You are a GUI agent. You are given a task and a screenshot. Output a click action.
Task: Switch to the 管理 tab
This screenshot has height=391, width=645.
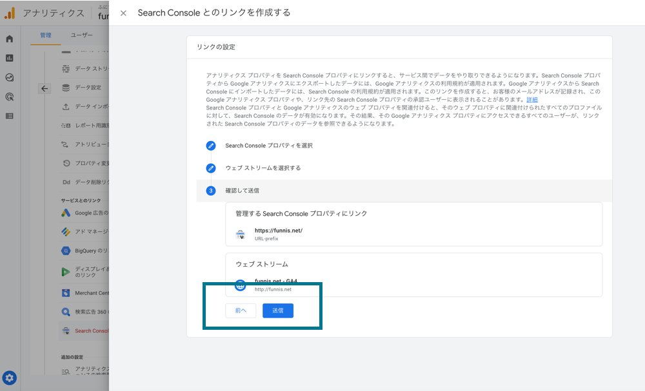pos(46,35)
